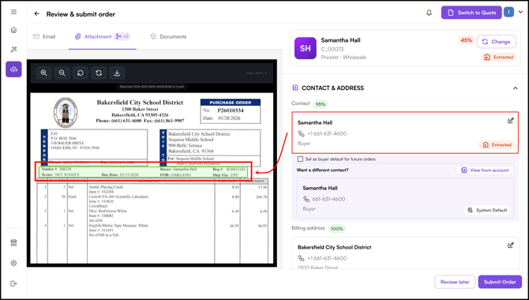Click the Extracted badge in the contact card
The image size is (529, 300).
(x=497, y=144)
